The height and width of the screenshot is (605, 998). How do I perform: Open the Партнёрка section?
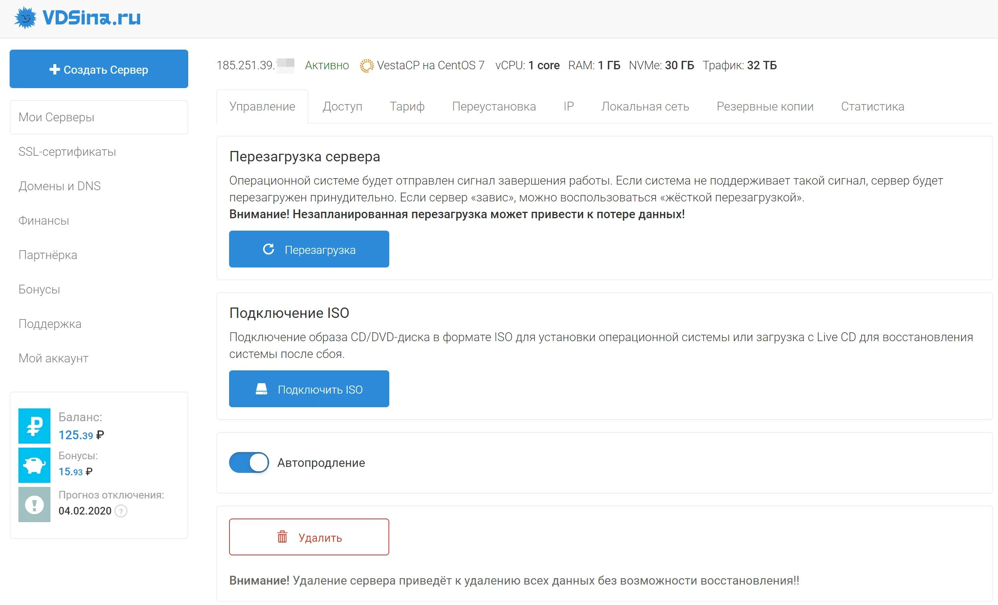tap(48, 255)
